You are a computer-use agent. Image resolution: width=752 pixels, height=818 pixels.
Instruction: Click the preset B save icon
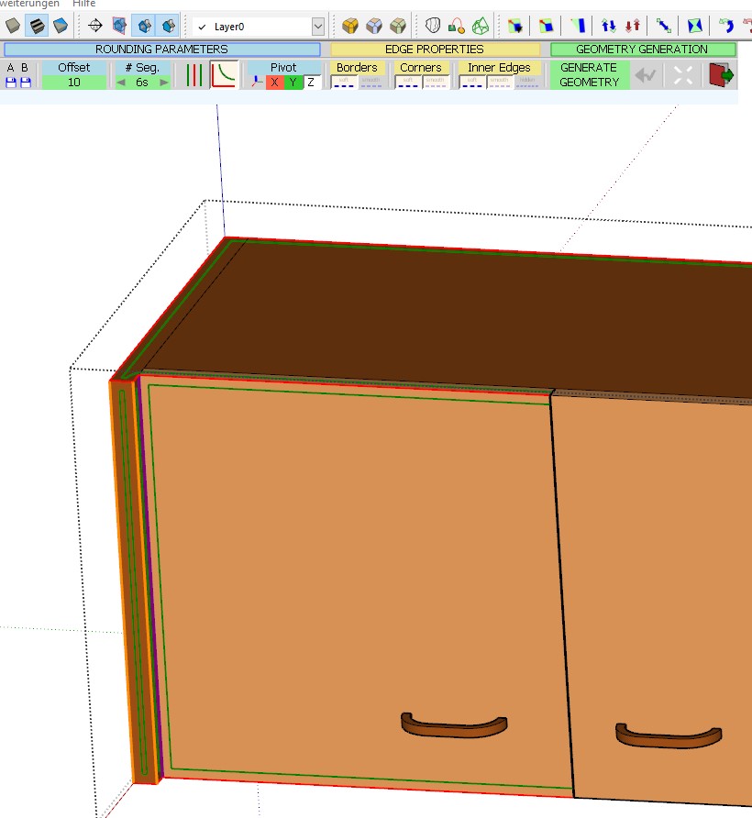tap(25, 83)
